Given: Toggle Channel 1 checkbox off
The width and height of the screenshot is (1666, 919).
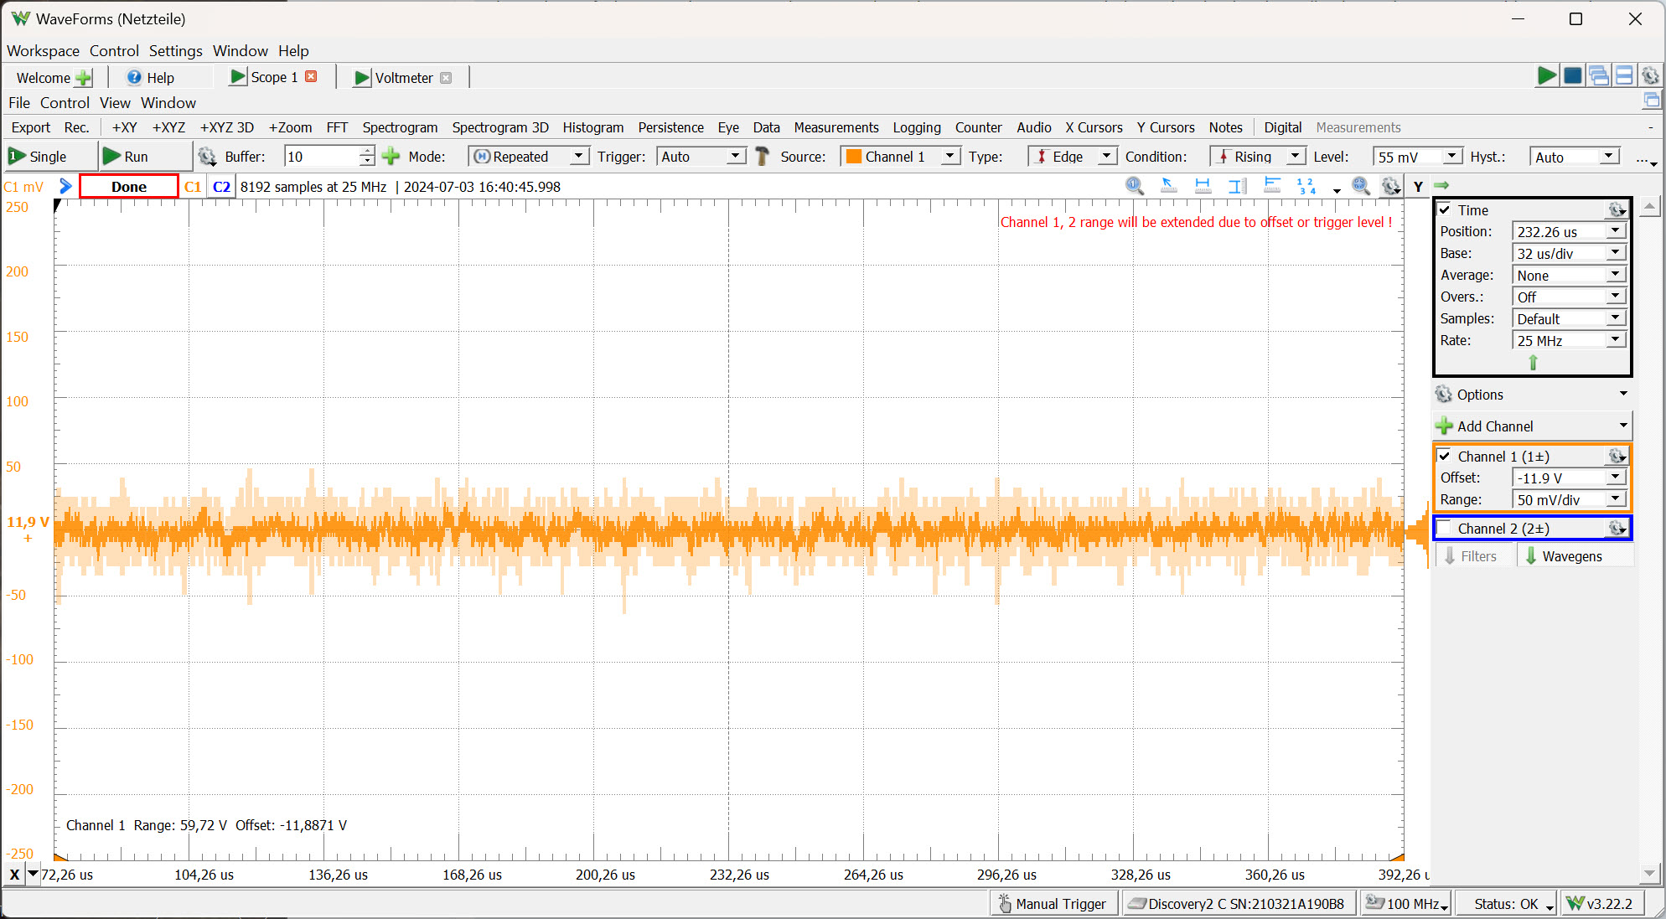Looking at the screenshot, I should coord(1445,456).
